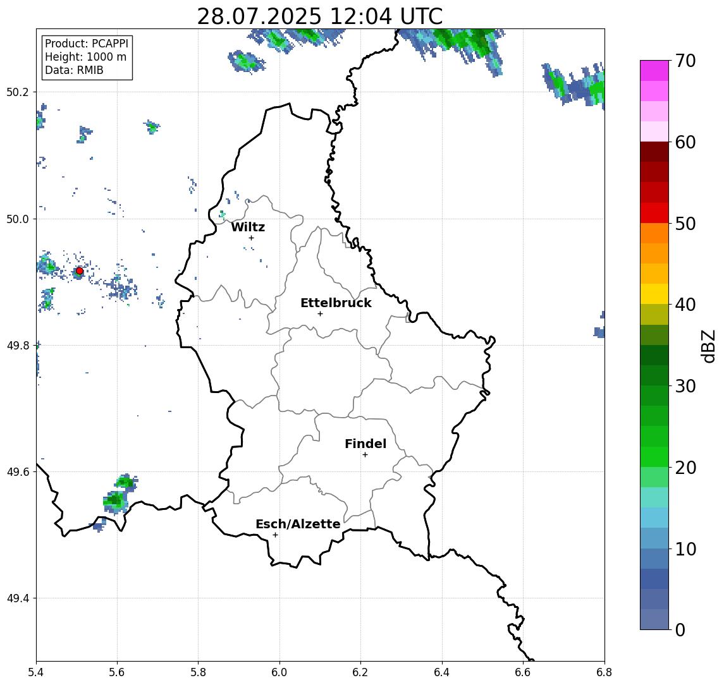Screen dimensions: 724x685
Task: Click the magenta 70 dBZ colorbar segment
Action: point(654,71)
